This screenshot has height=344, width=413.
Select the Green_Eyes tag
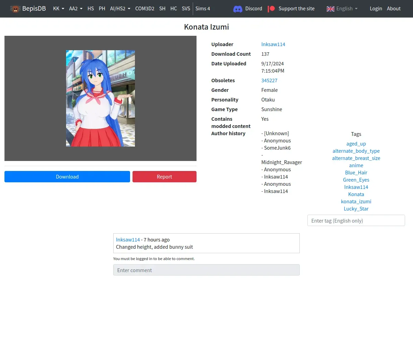click(x=356, y=180)
